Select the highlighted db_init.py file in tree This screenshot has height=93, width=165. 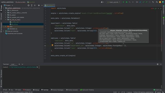pos(15,24)
